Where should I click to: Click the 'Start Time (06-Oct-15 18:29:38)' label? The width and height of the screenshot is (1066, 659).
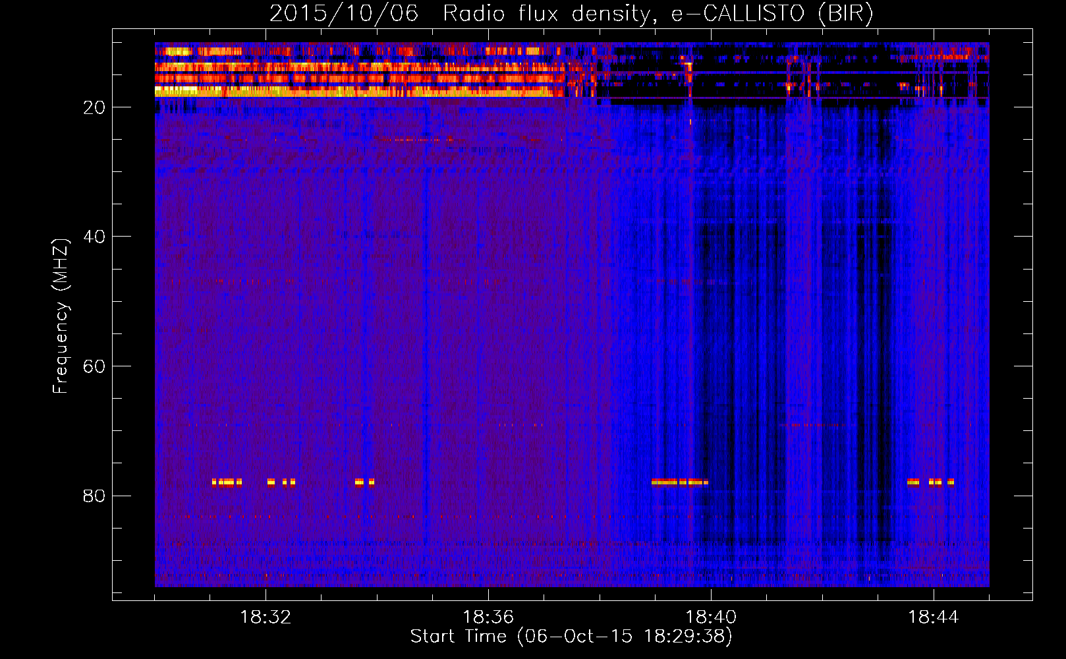(x=571, y=637)
